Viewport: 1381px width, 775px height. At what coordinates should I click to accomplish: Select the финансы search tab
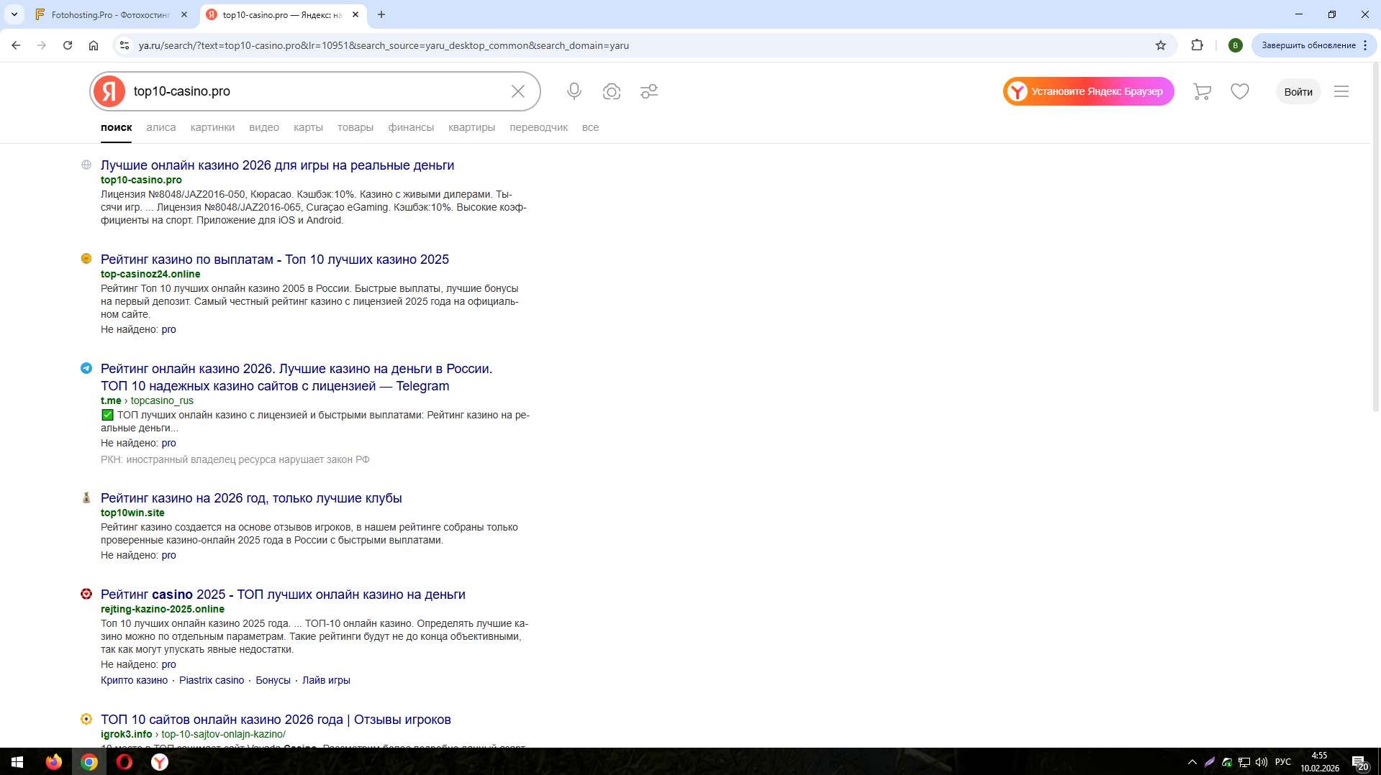click(x=411, y=127)
